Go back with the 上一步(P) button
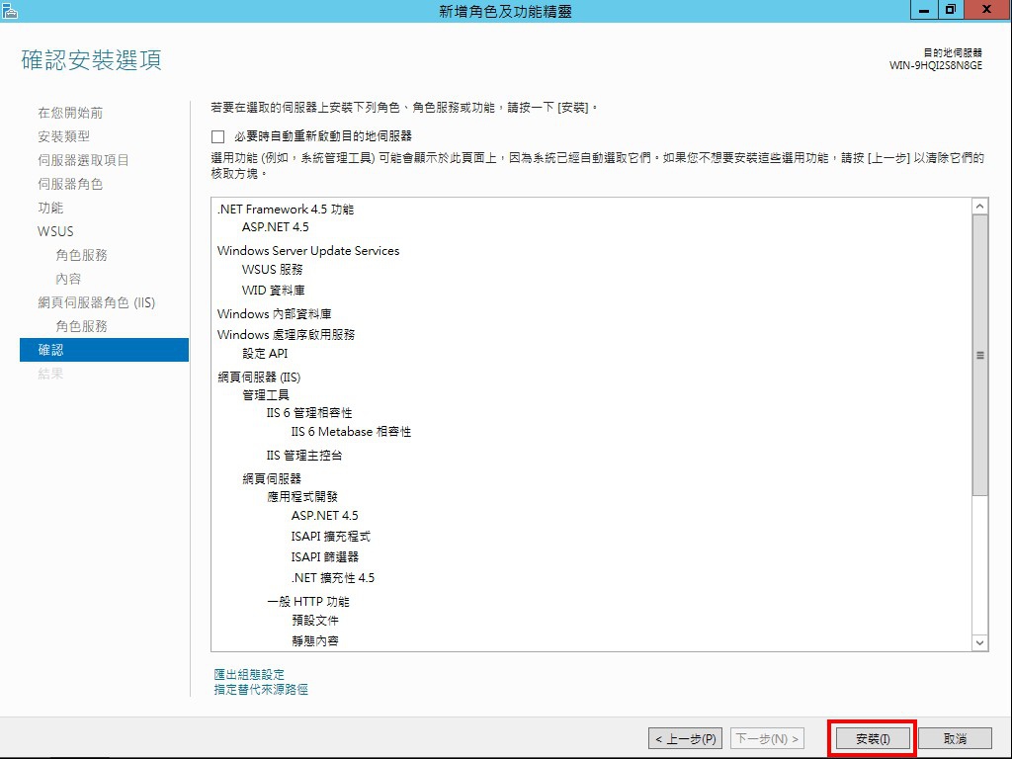1012x759 pixels. coord(686,738)
